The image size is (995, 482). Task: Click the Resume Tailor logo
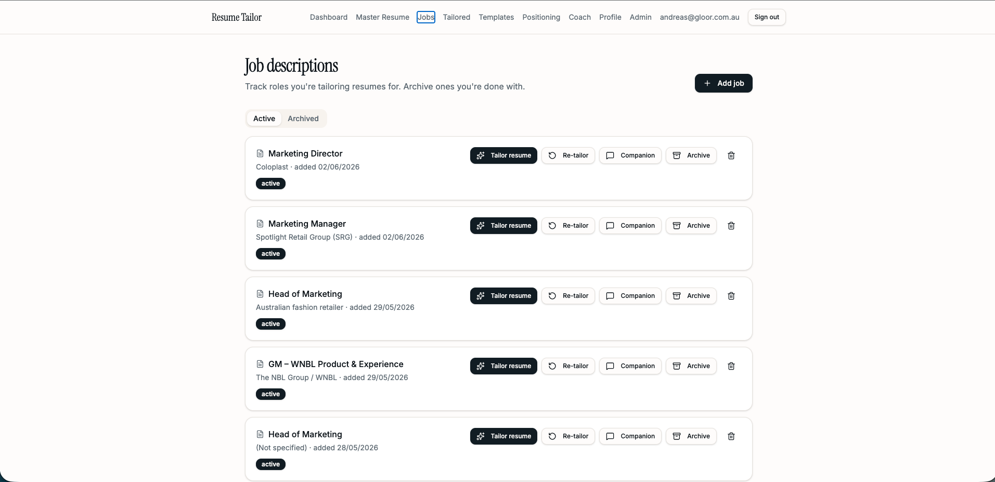(x=237, y=17)
